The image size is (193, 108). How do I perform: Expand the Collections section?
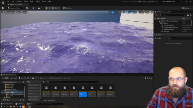tap(2, 100)
